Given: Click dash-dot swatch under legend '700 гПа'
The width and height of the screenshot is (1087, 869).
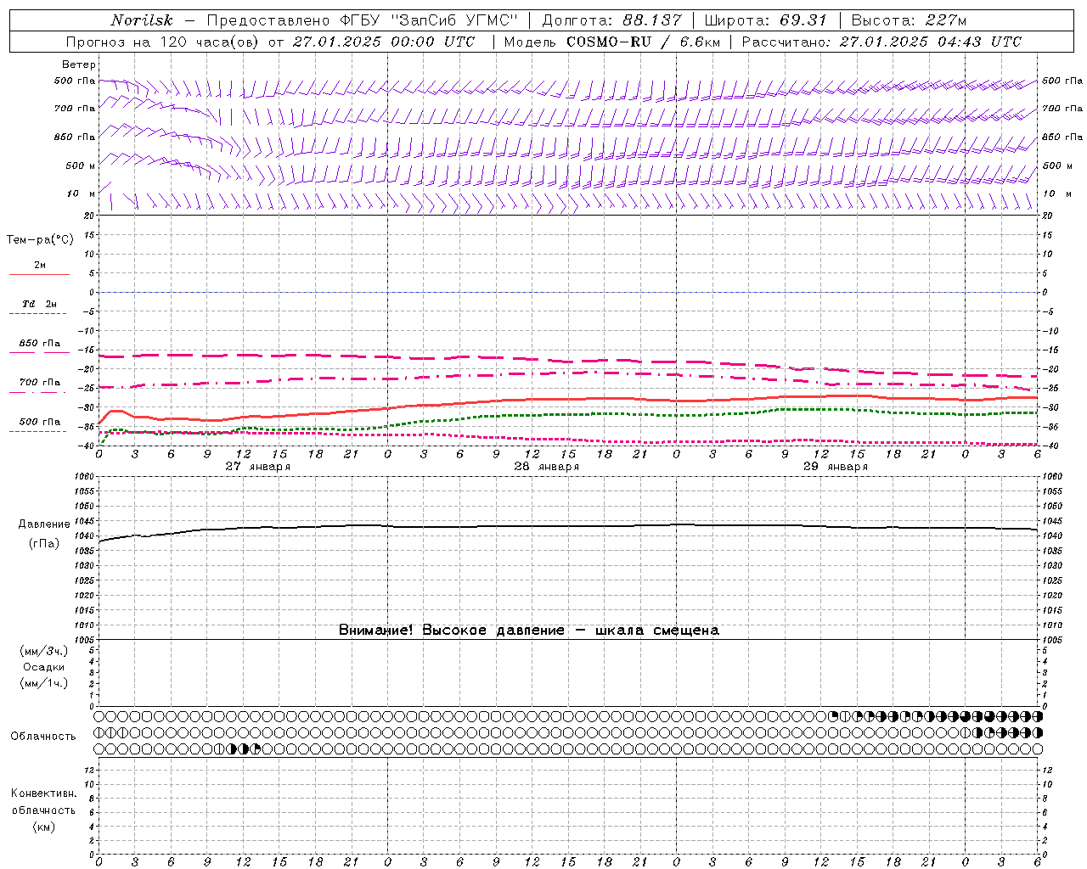Looking at the screenshot, I should [x=37, y=392].
